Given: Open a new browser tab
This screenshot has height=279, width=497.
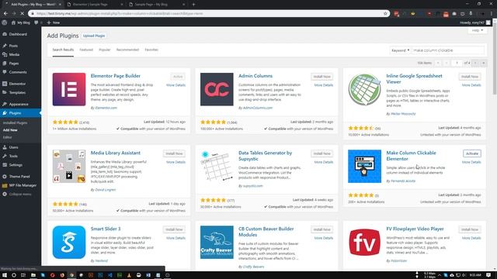Looking at the screenshot, I should [x=193, y=5].
